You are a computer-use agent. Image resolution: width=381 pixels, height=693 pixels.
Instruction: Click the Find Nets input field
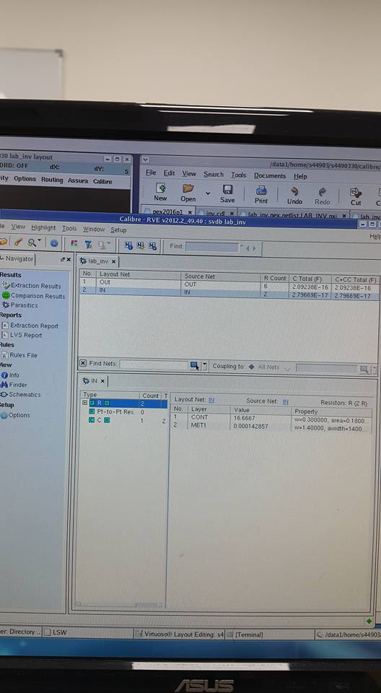click(x=154, y=365)
